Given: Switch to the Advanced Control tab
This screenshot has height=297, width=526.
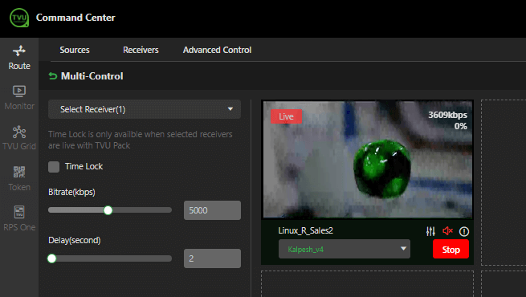Looking at the screenshot, I should (x=217, y=50).
